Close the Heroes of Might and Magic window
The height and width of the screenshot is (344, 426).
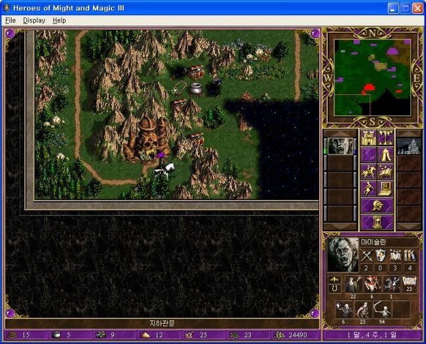pos(417,8)
